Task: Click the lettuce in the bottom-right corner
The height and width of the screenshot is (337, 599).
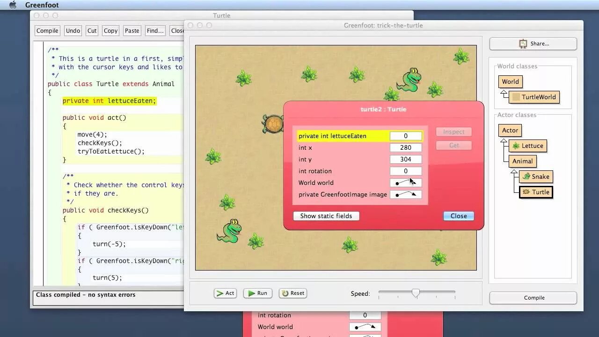Action: [438, 257]
